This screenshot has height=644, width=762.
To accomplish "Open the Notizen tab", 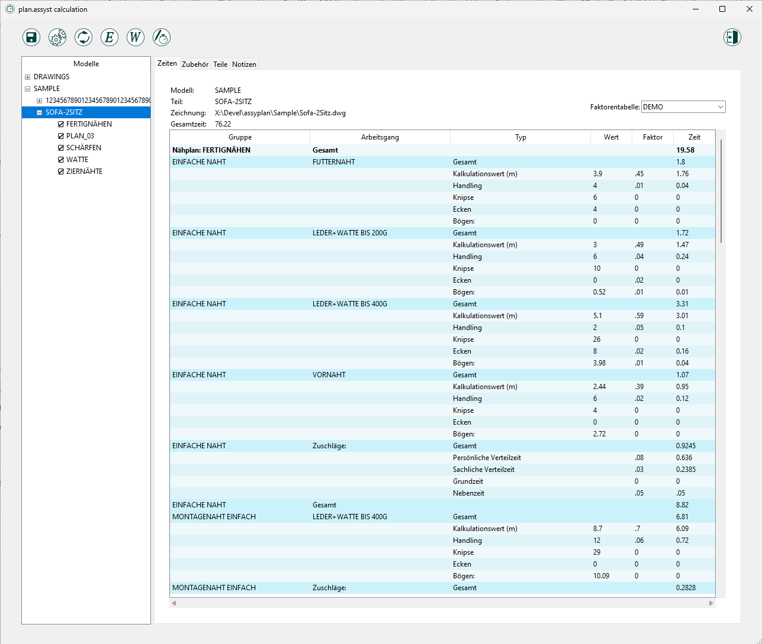I will [244, 64].
